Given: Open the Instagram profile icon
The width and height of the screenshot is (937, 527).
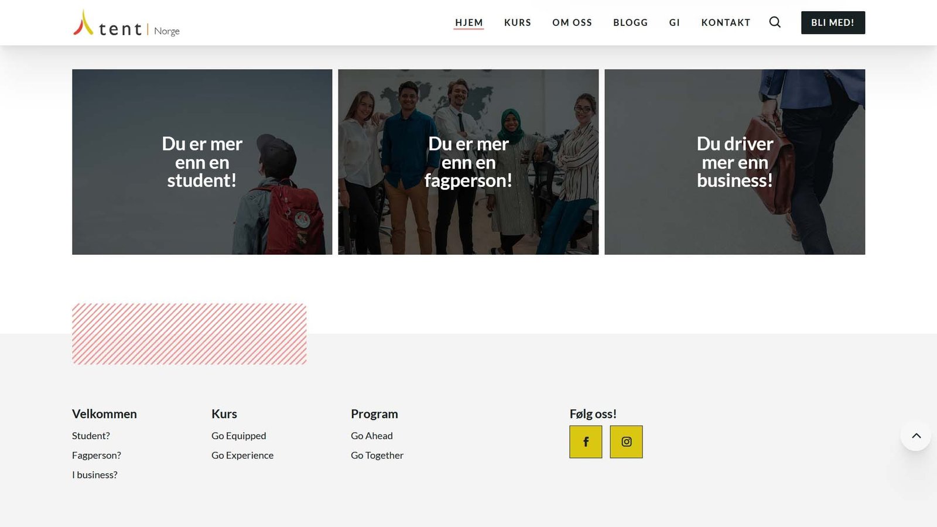Looking at the screenshot, I should click(x=626, y=442).
